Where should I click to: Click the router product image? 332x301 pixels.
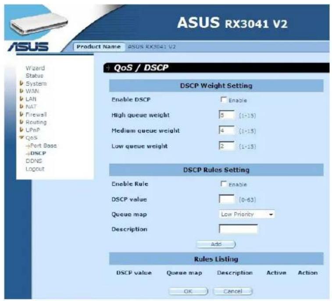click(39, 24)
